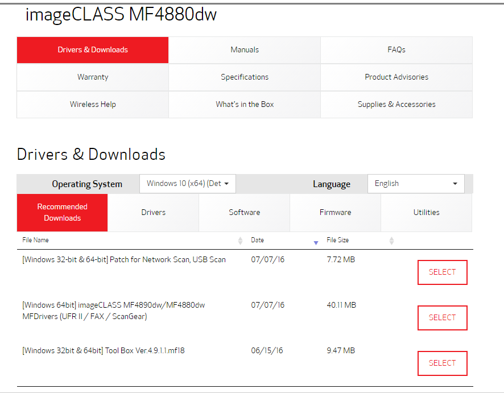Open the Utilities downloads tab
The width and height of the screenshot is (504, 393).
[x=426, y=213]
